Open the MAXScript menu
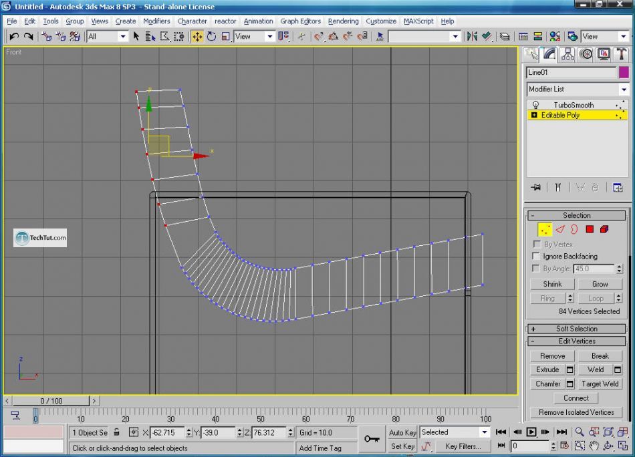 click(418, 21)
